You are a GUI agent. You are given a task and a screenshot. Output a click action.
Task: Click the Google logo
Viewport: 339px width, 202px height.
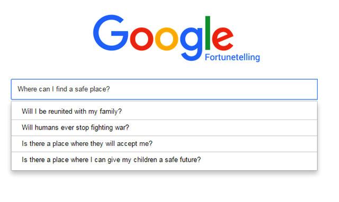point(163,38)
